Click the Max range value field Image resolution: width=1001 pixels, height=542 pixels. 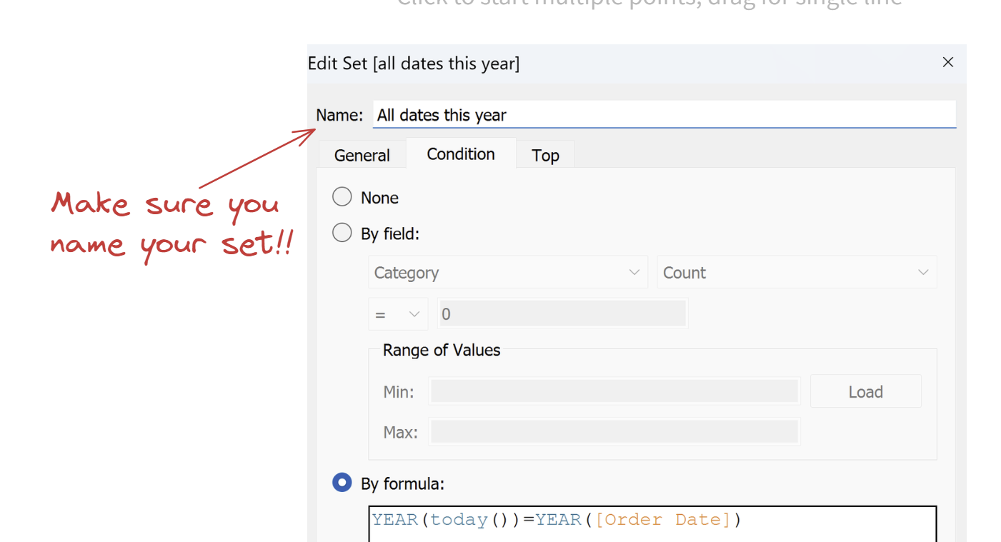point(614,431)
